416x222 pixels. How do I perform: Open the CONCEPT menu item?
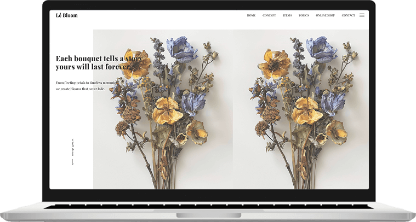coord(269,15)
